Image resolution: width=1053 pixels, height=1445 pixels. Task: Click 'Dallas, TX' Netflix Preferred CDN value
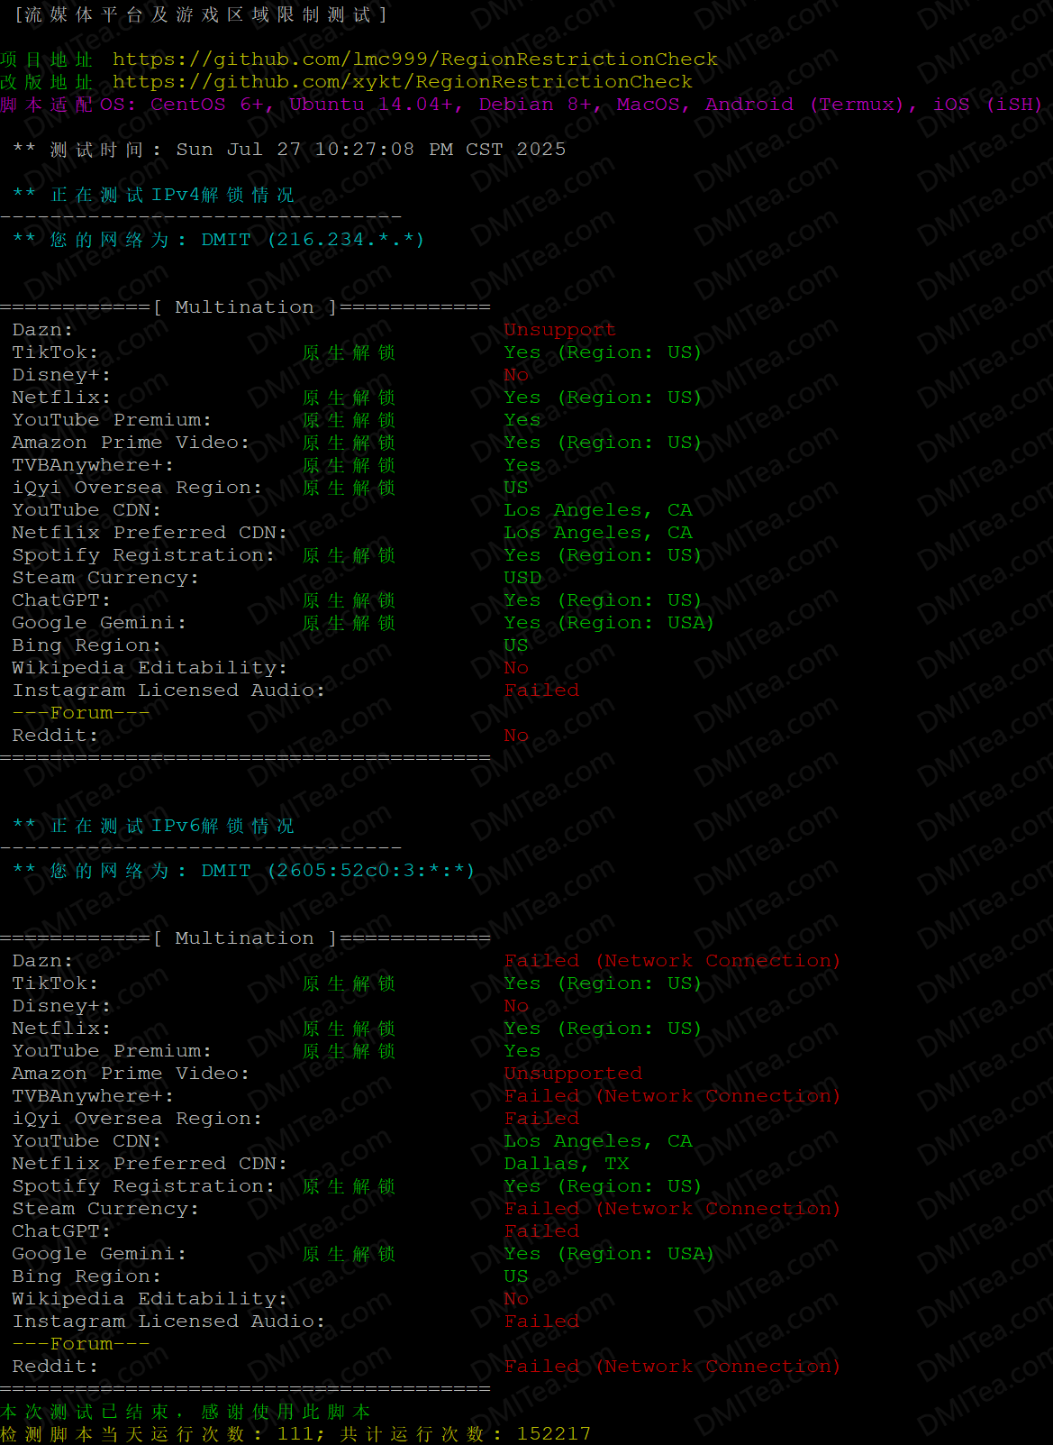point(567,1164)
